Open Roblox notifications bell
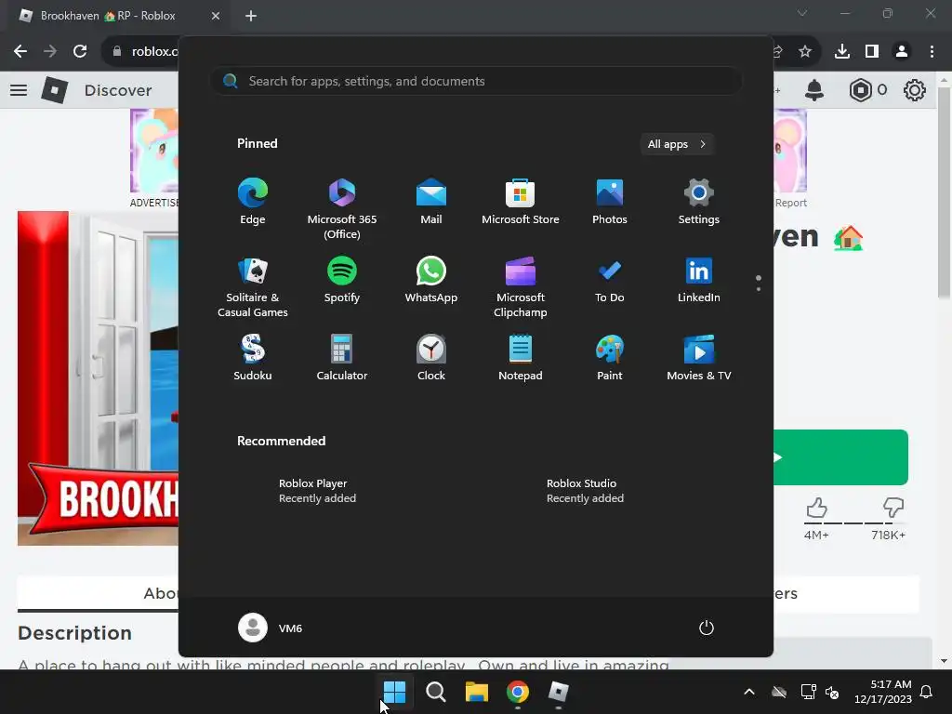This screenshot has height=714, width=952. pos(814,90)
